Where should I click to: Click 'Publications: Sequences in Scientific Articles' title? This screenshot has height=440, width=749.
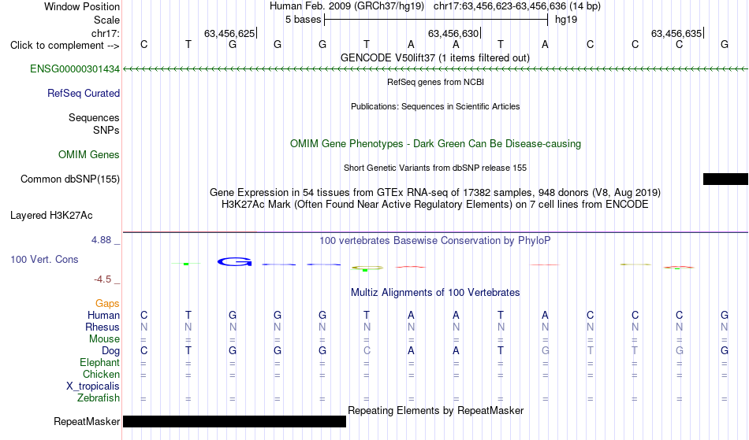(x=435, y=106)
